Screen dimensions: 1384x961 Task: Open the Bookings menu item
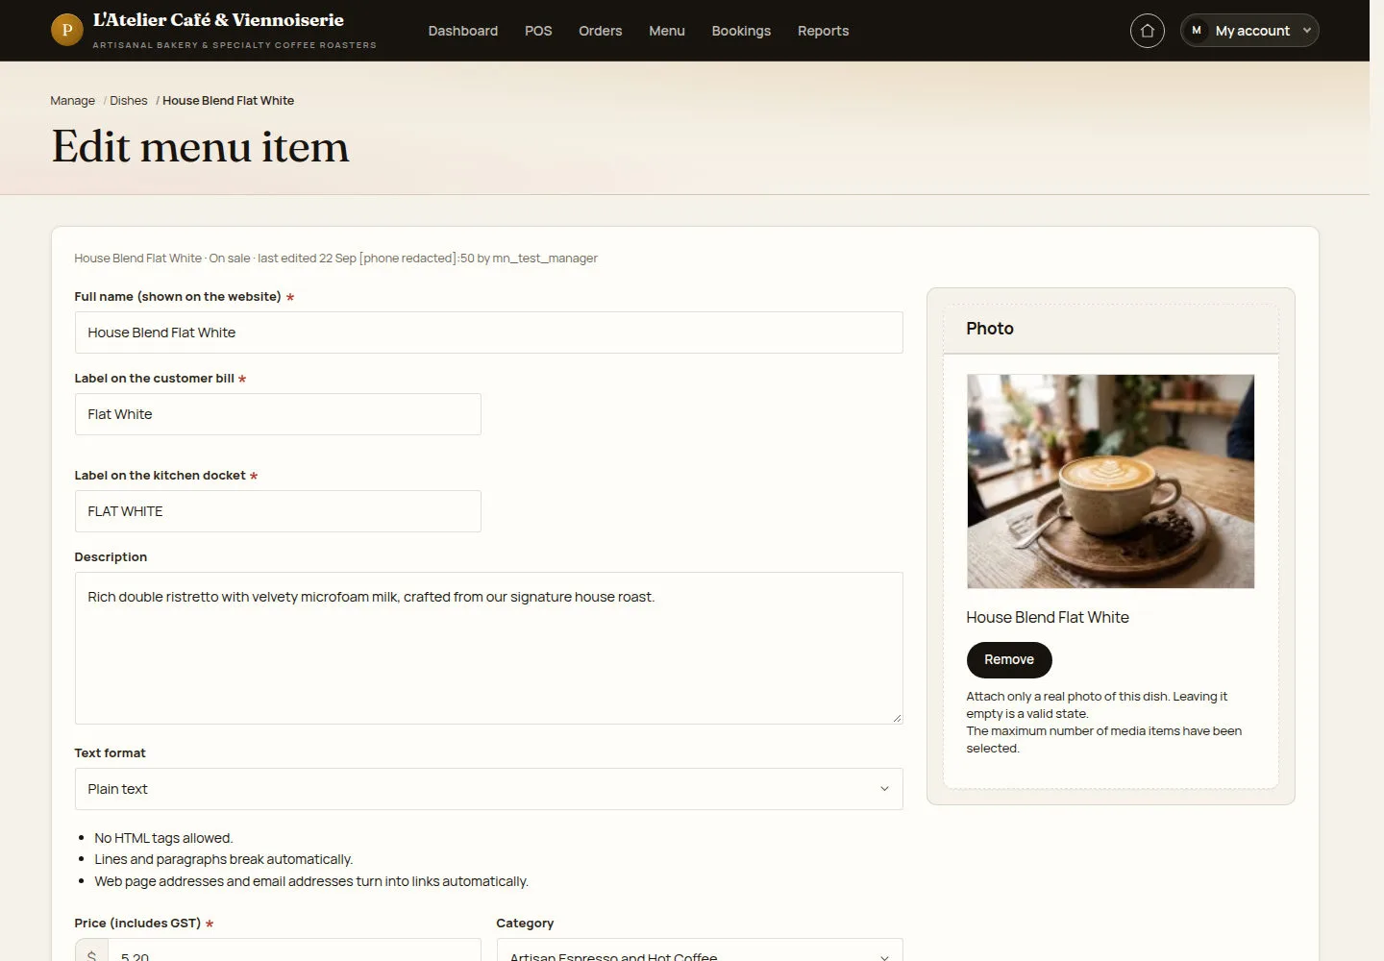(741, 31)
